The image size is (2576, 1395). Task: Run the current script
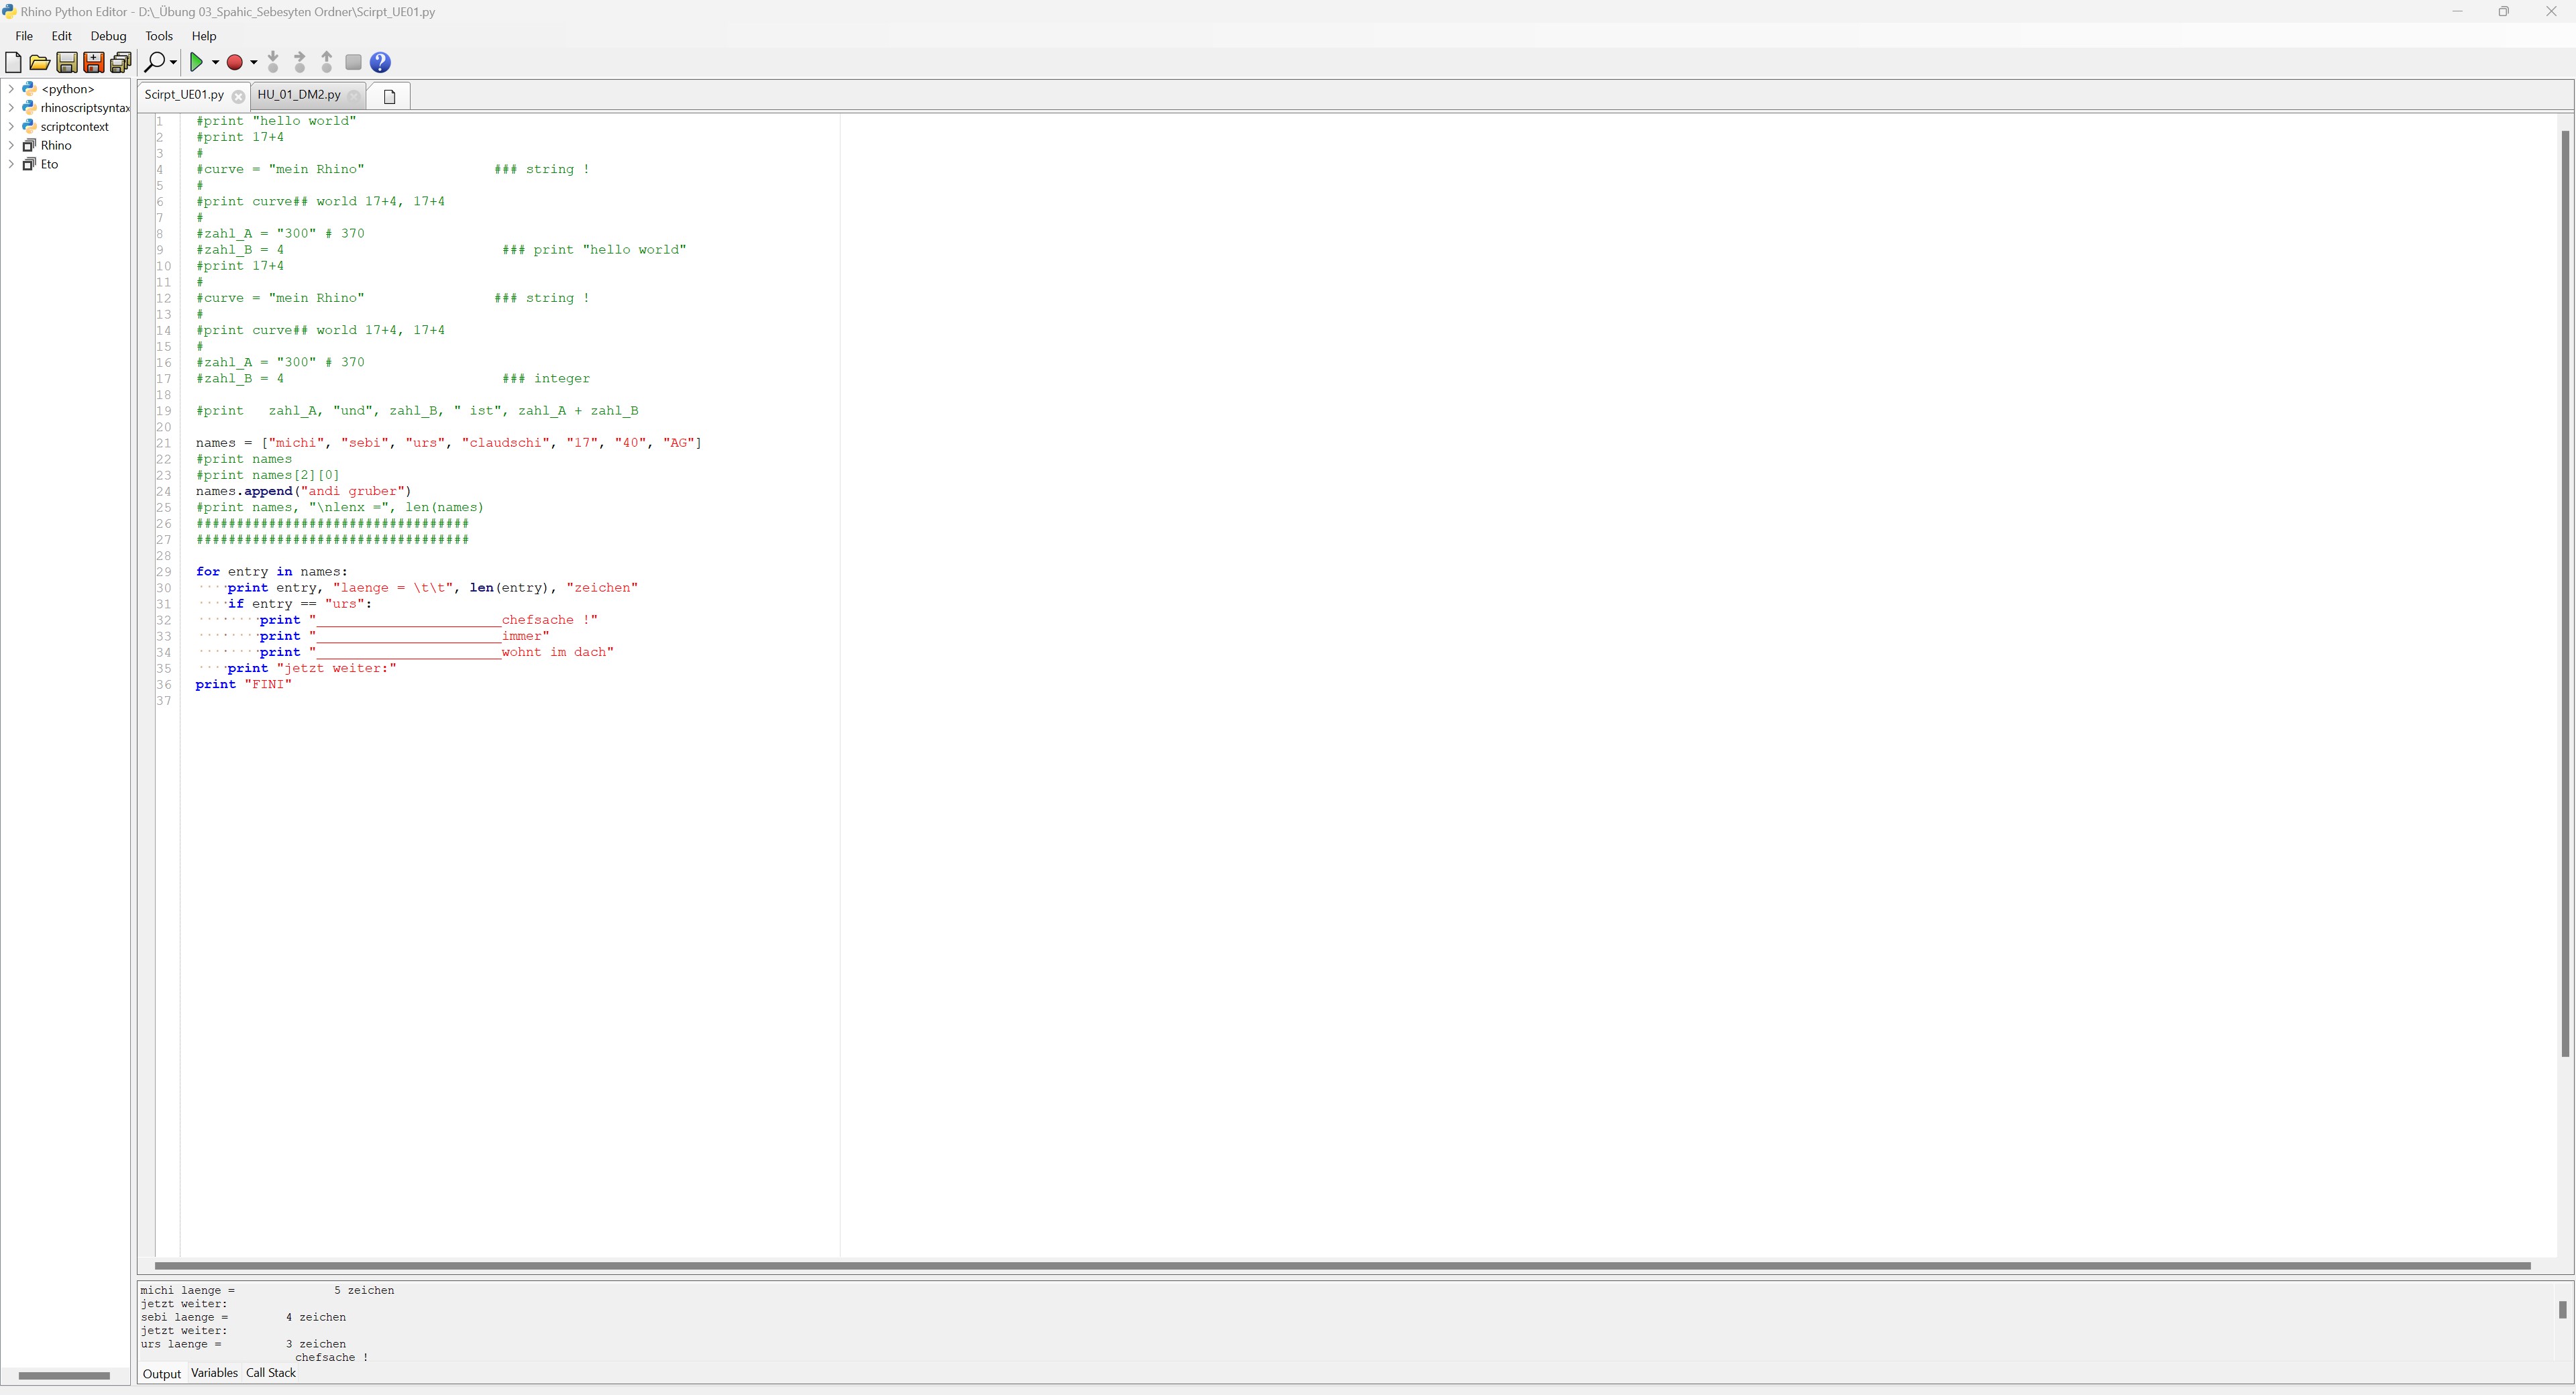198,62
